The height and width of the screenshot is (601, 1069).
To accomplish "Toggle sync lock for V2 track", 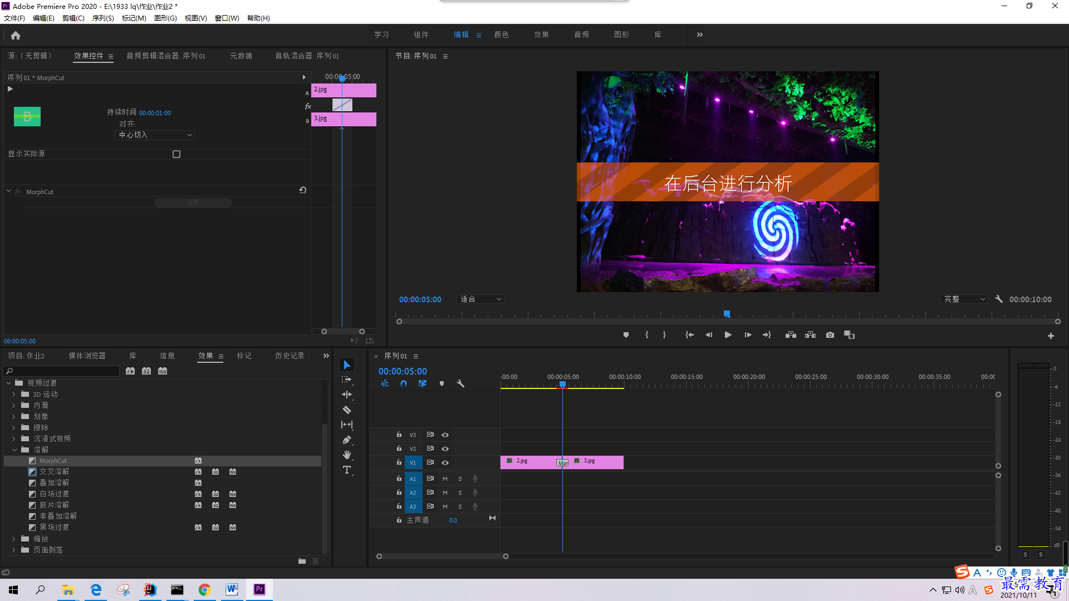I will pos(430,449).
